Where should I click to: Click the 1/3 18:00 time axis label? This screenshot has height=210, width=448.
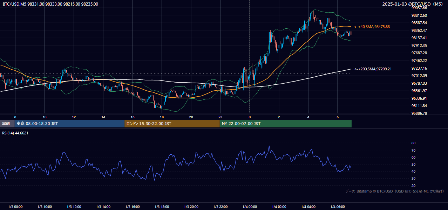pyautogui.click(x=162, y=207)
